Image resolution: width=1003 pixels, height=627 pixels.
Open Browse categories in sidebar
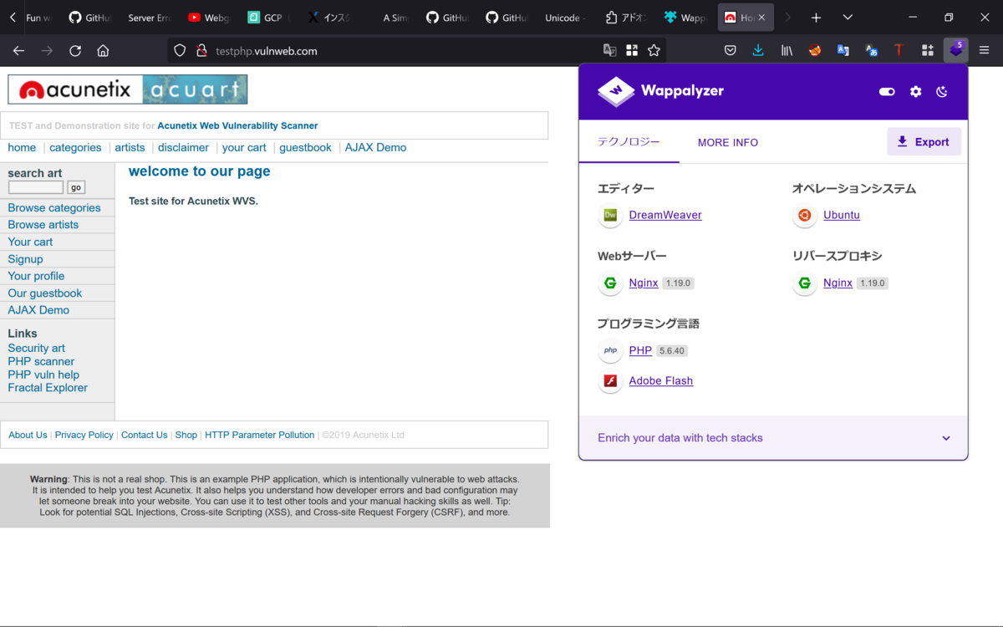(54, 208)
